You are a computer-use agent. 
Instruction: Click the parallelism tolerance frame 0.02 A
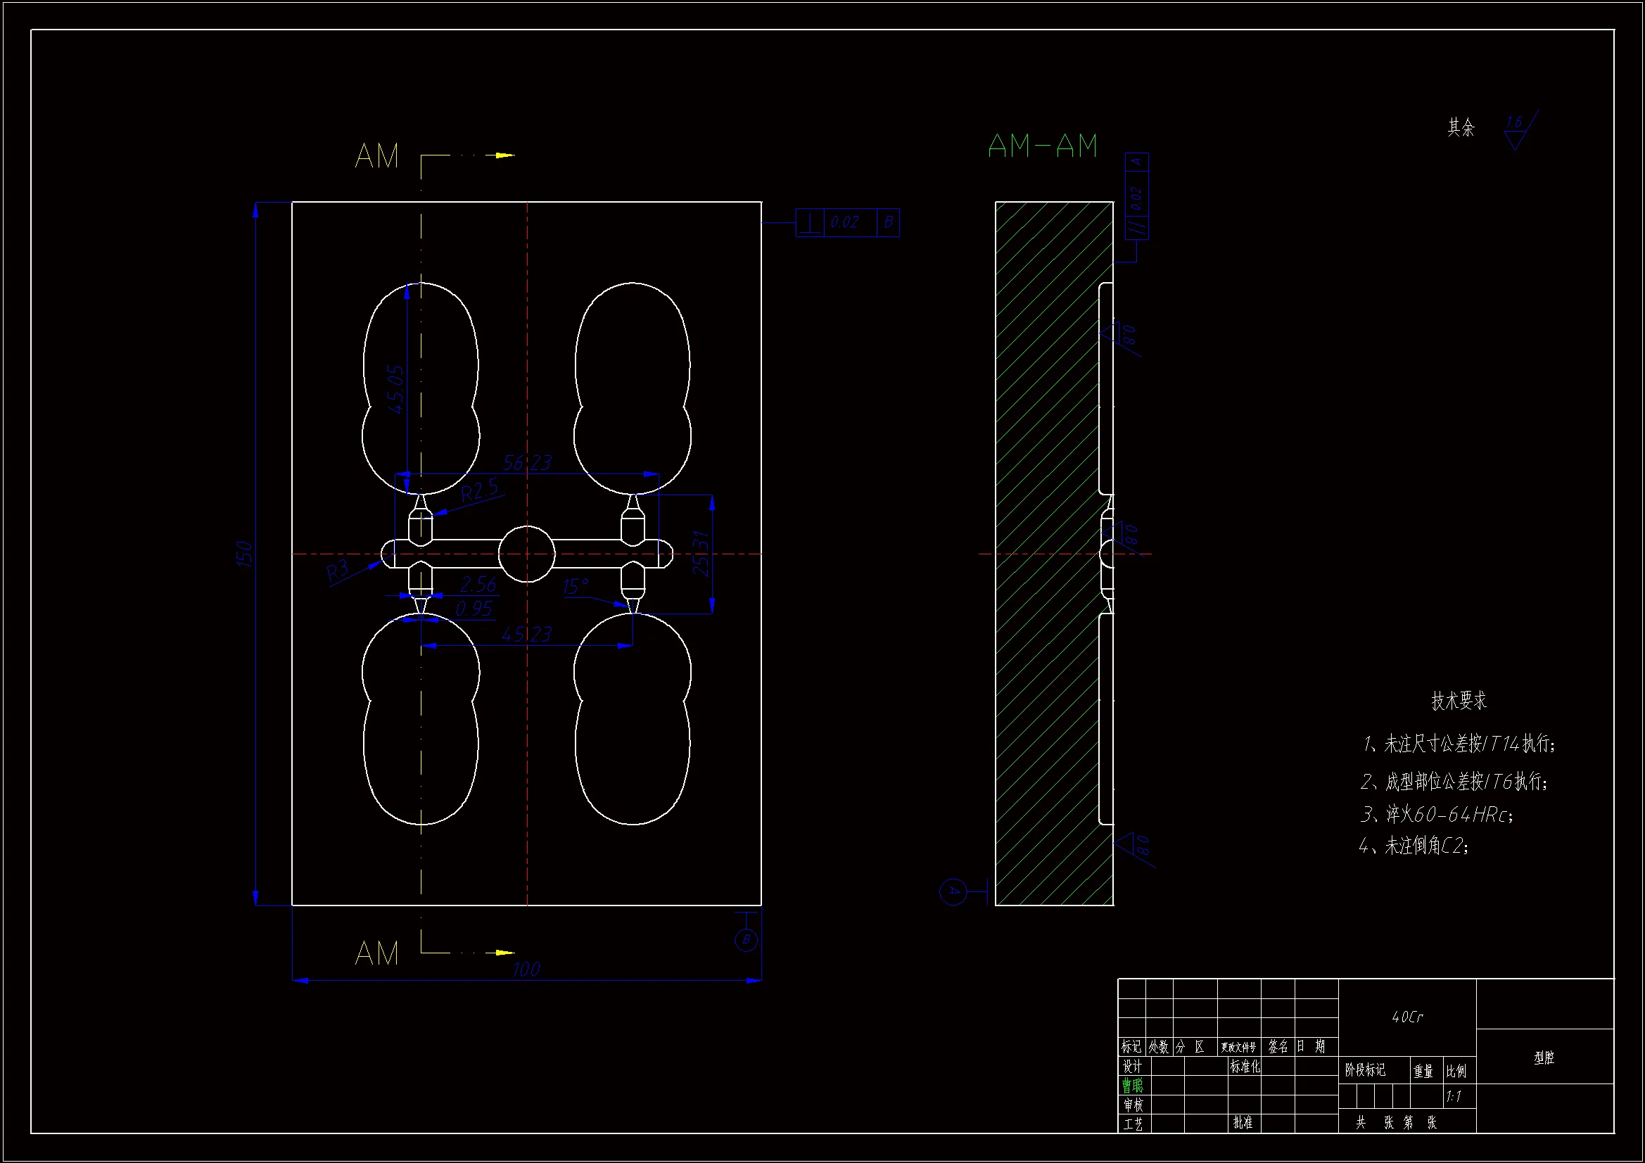(x=1136, y=196)
